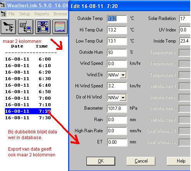Focus the Solar Radiation field
The image size is (191, 171).
(185, 19)
